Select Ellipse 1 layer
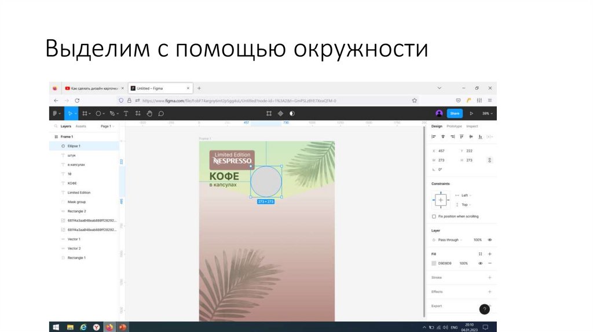The height and width of the screenshot is (332, 593). coord(84,146)
